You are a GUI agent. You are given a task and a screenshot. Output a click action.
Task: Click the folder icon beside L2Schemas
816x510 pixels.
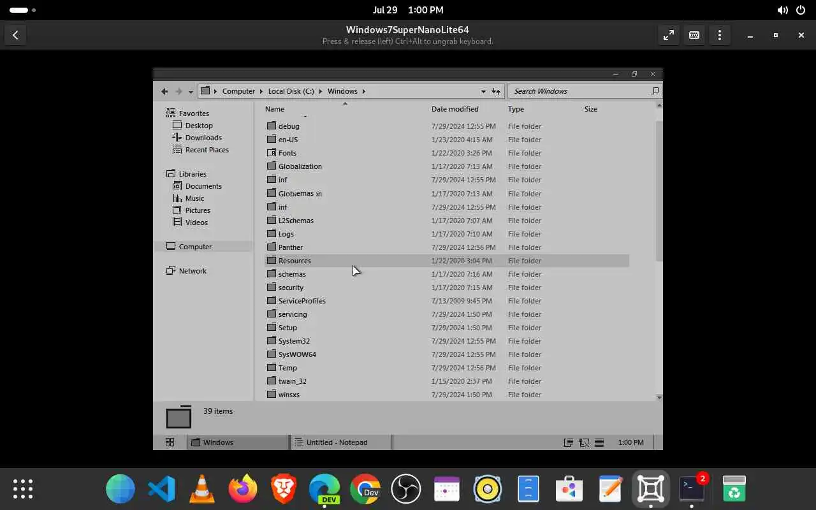pos(271,220)
